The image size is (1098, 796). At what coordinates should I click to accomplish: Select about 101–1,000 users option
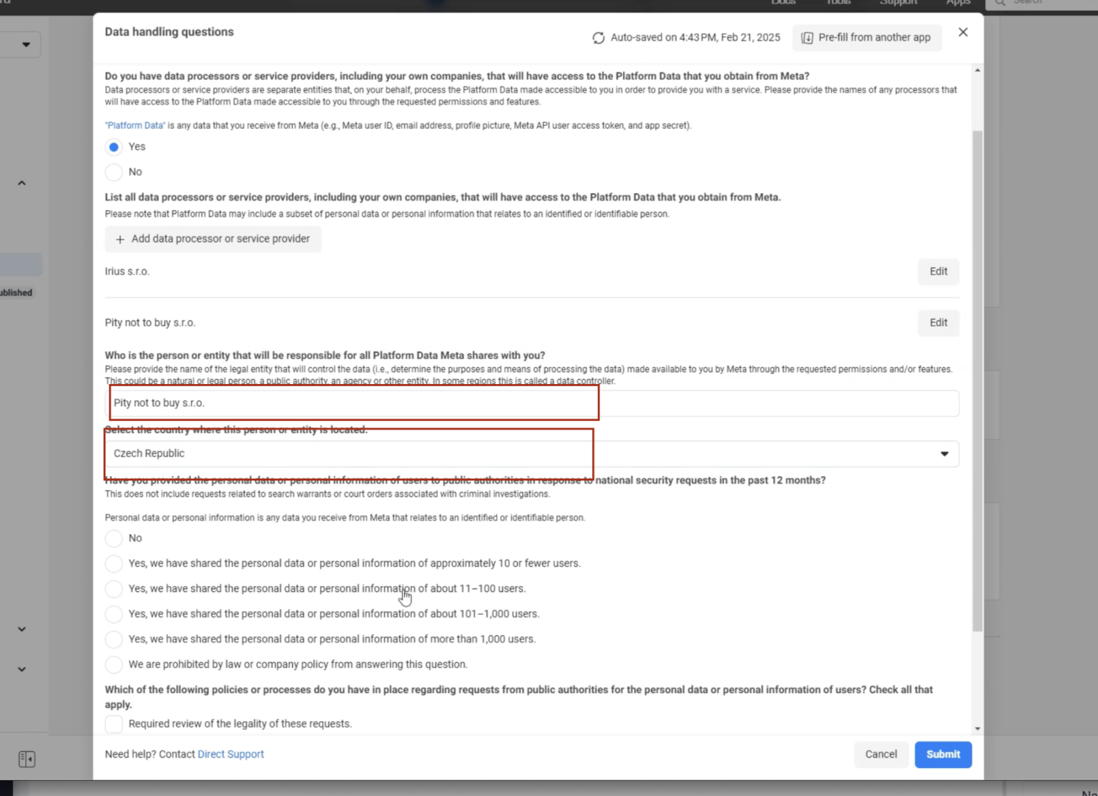click(114, 614)
